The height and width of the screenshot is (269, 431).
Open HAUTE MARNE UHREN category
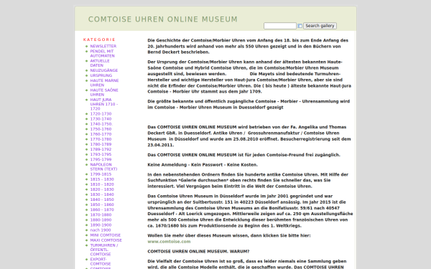coord(104,83)
